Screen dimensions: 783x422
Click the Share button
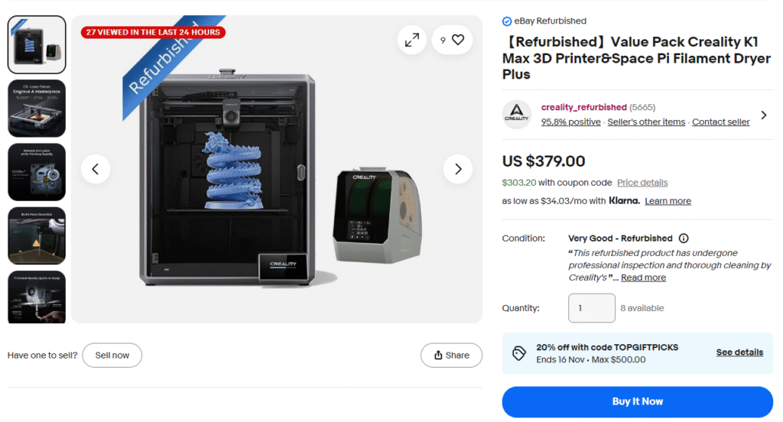tap(451, 355)
